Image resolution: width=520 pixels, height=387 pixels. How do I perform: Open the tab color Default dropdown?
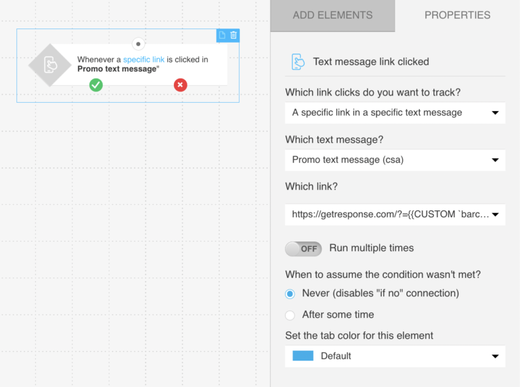[x=395, y=356]
